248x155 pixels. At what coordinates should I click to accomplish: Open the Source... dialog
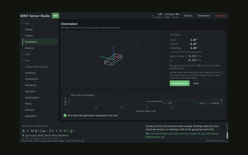(x=188, y=16)
